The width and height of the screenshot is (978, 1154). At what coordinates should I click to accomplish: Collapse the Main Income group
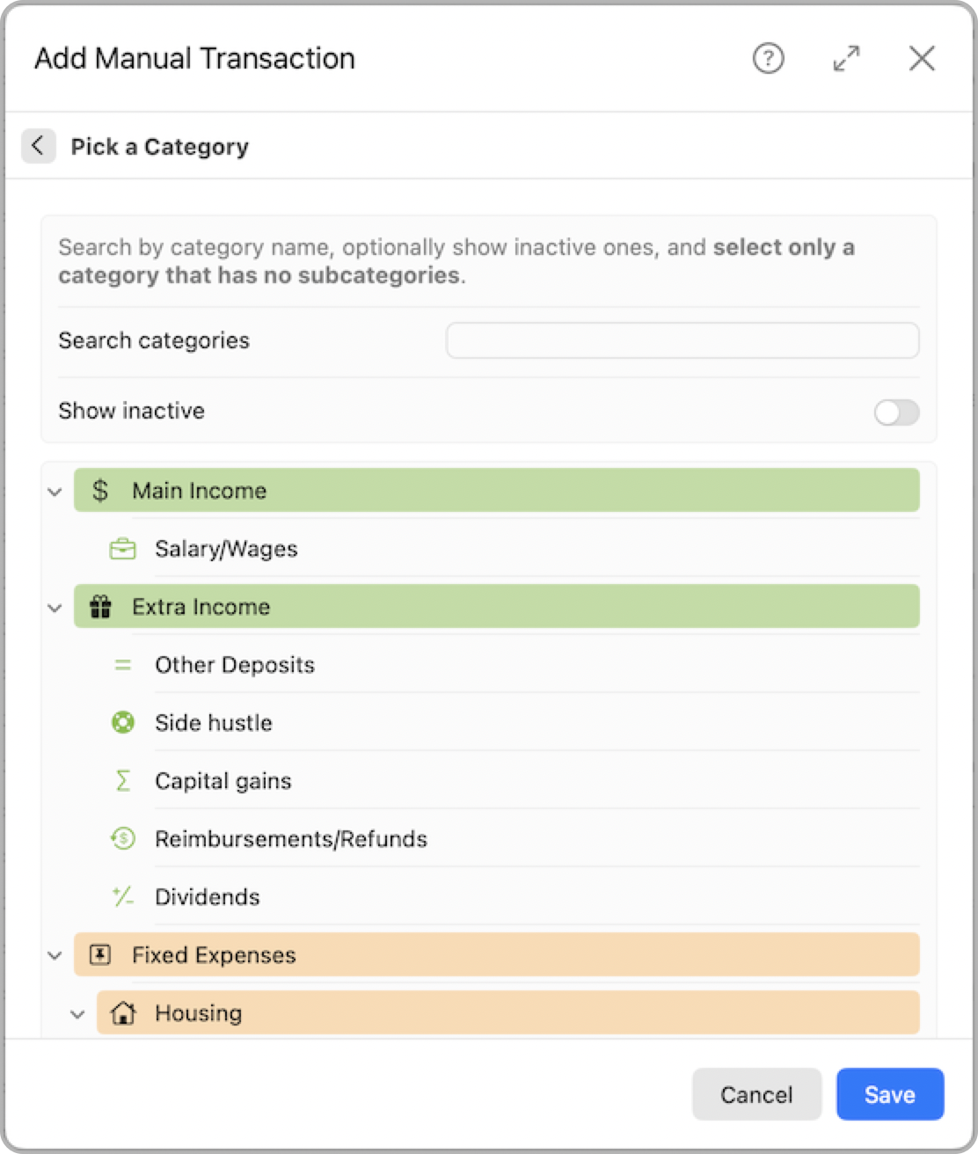point(55,491)
